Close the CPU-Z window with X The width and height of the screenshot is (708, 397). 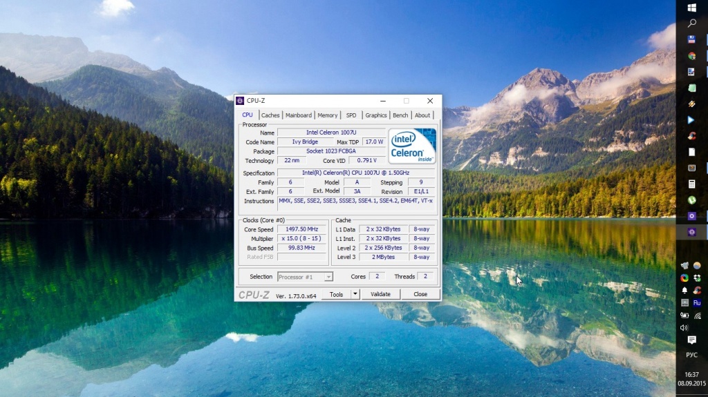point(430,101)
